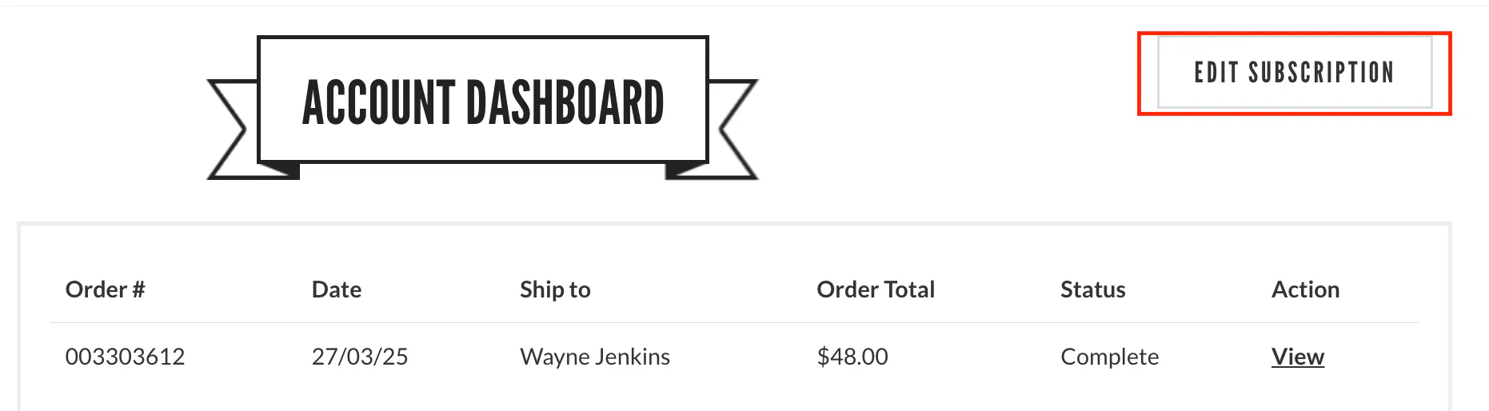1489x411 pixels.
Task: Select the recipient name Wayne Jenkins
Action: [x=595, y=357]
